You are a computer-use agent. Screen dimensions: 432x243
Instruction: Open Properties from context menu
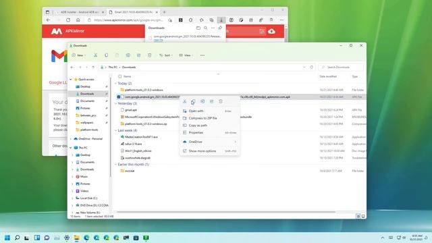click(x=209, y=132)
